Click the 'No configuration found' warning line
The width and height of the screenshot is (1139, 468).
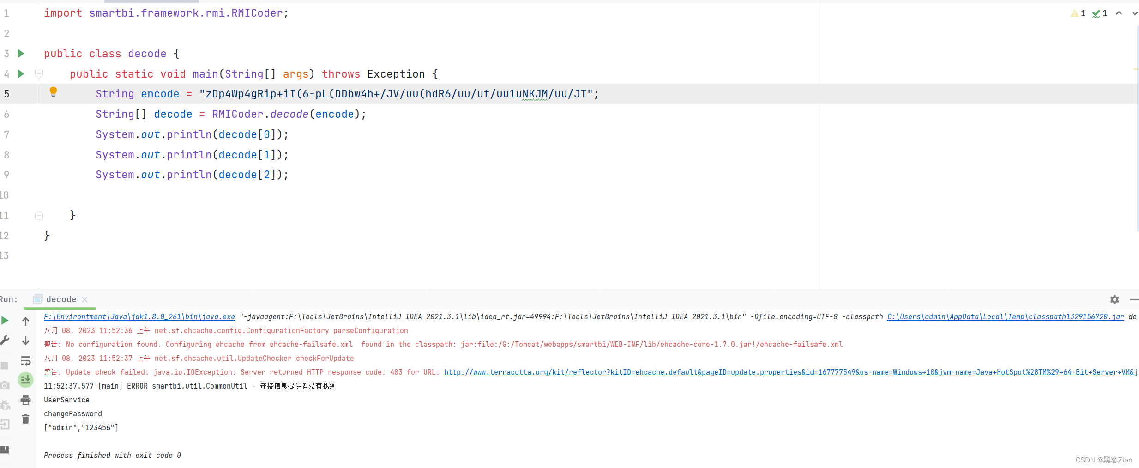tap(443, 345)
